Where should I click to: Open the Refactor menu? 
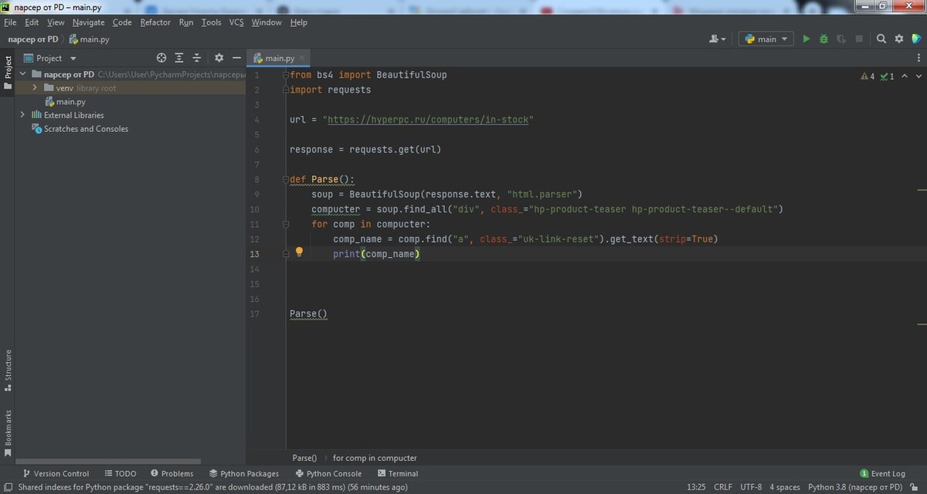click(x=155, y=22)
